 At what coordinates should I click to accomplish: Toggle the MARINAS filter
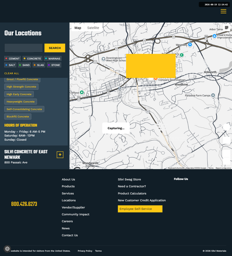[x=53, y=58]
